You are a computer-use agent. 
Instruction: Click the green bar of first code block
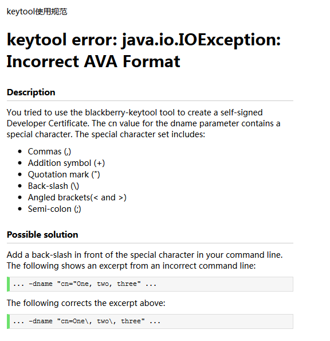(x=8, y=284)
